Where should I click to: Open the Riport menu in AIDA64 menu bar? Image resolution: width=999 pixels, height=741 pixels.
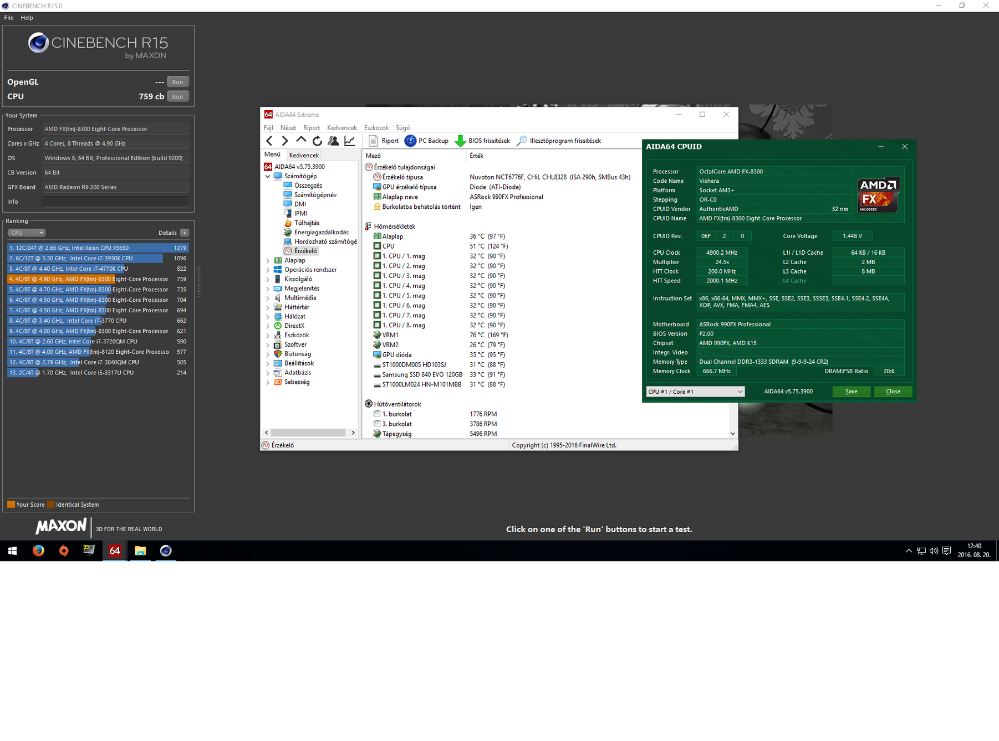pos(312,128)
